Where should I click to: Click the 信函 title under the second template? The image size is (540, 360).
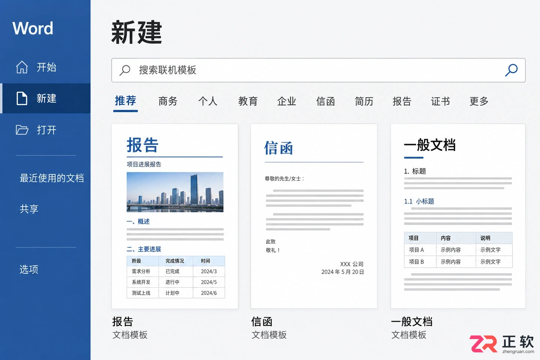(262, 321)
